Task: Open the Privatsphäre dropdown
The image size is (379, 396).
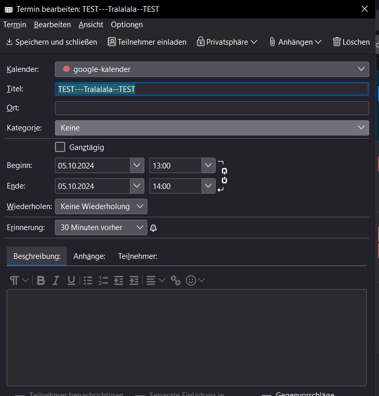Action: pyautogui.click(x=226, y=42)
